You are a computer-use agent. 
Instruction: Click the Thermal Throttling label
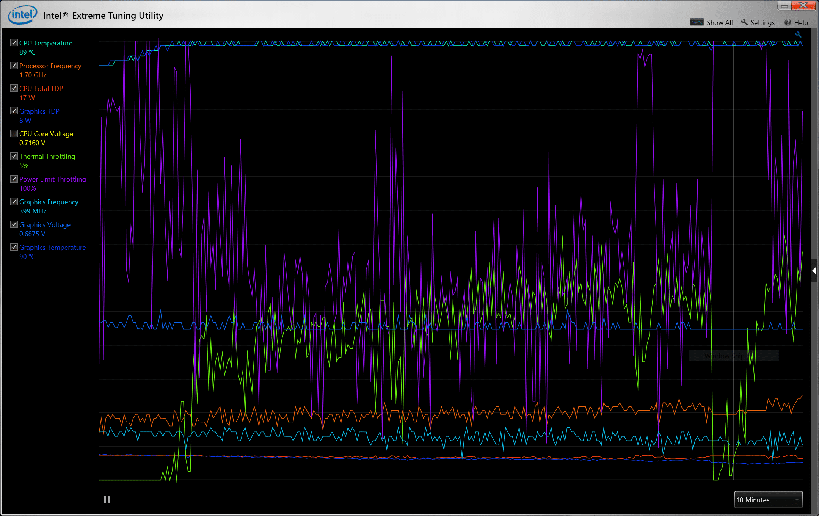pos(47,157)
